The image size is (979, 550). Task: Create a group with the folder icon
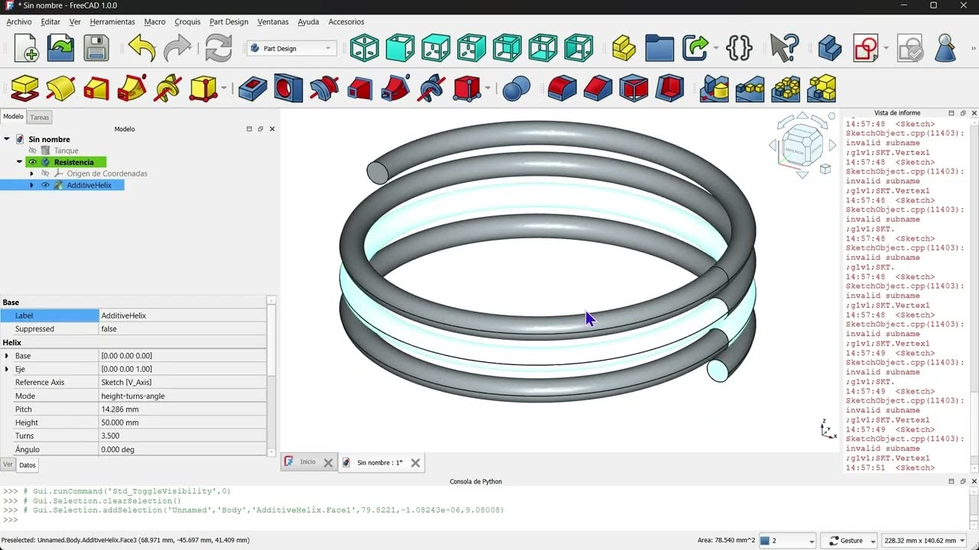click(659, 48)
